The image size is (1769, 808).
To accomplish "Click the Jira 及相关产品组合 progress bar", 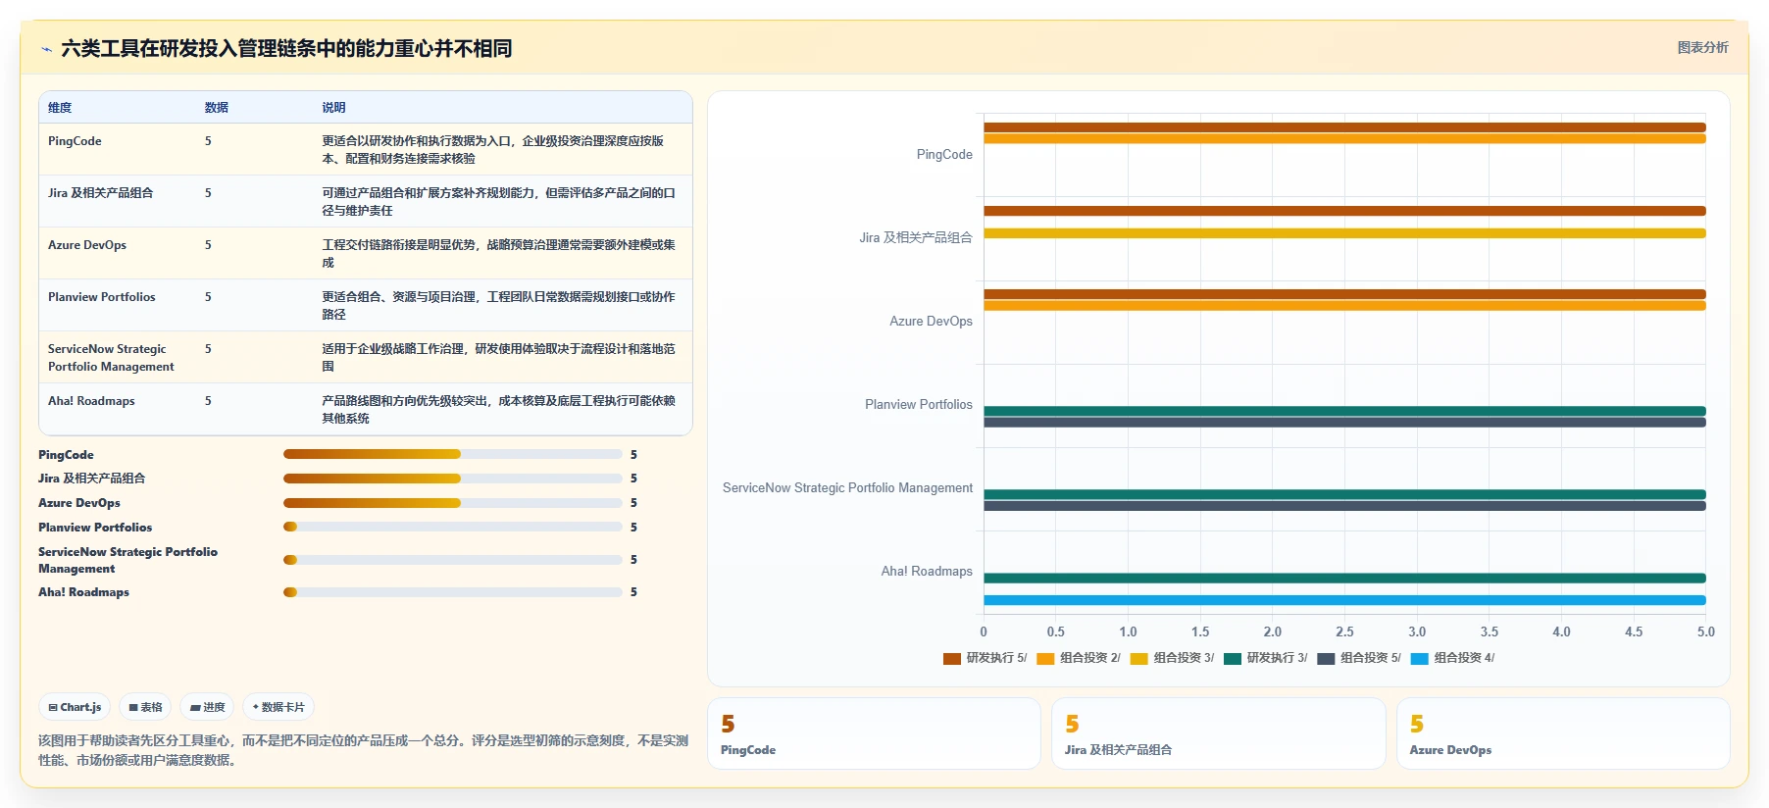I will (x=453, y=479).
